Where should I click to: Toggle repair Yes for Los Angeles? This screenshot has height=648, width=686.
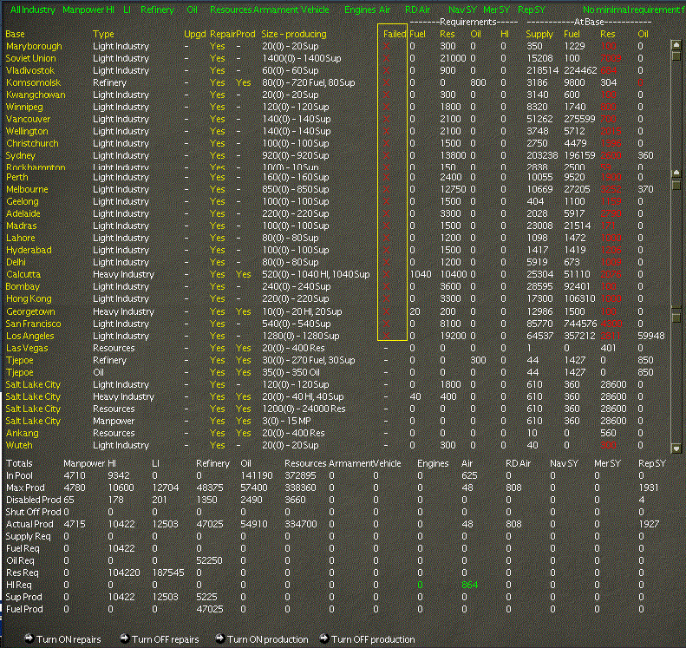217,336
